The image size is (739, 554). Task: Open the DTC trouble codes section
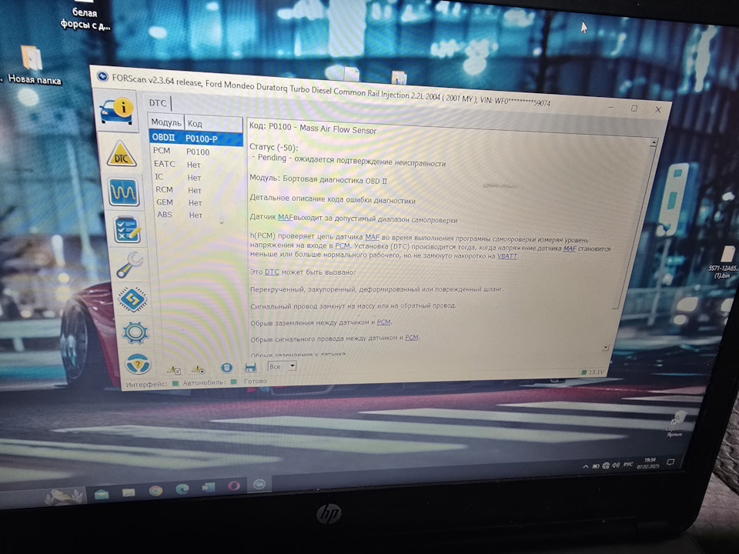[121, 154]
